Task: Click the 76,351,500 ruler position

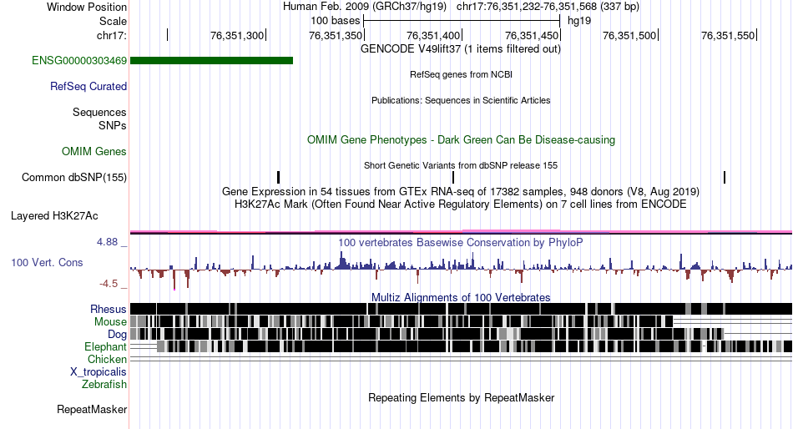Action: (x=629, y=35)
